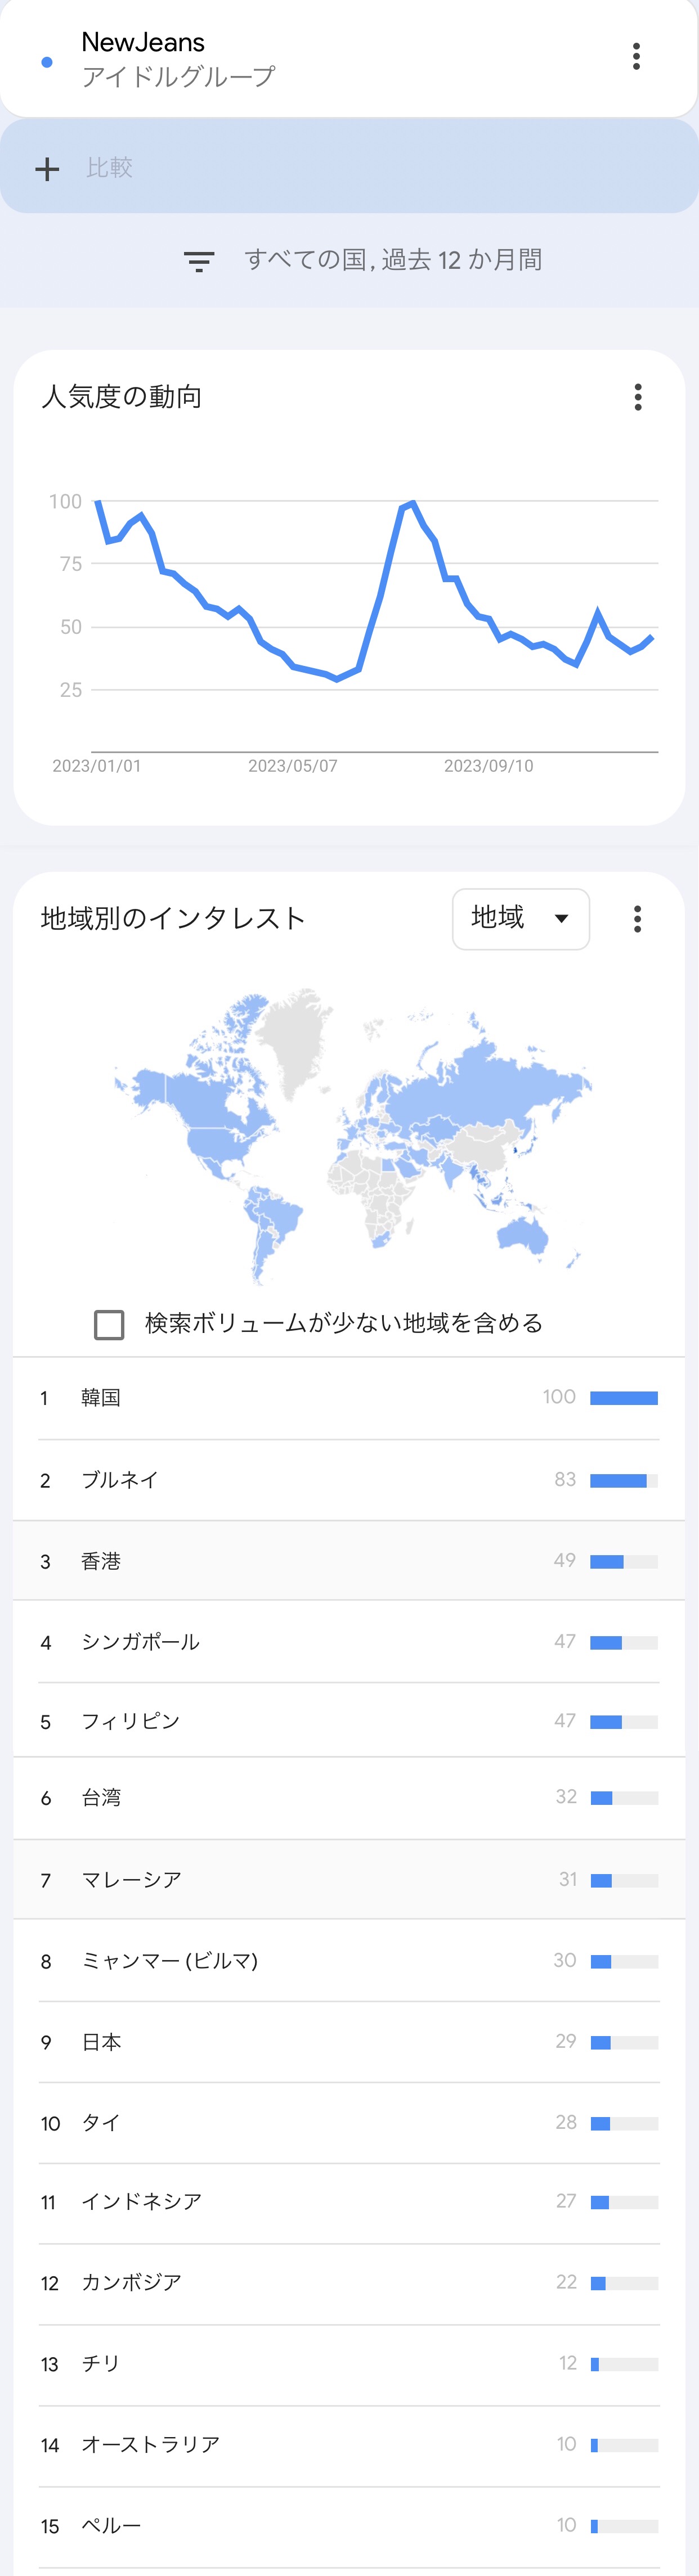The image size is (699, 2576).
Task: Click the dropdown arrow in 地域 selector
Action: point(561,919)
